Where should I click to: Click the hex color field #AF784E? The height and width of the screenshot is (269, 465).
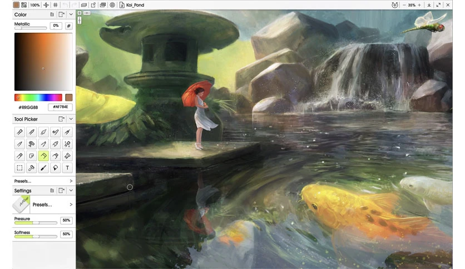tap(61, 107)
